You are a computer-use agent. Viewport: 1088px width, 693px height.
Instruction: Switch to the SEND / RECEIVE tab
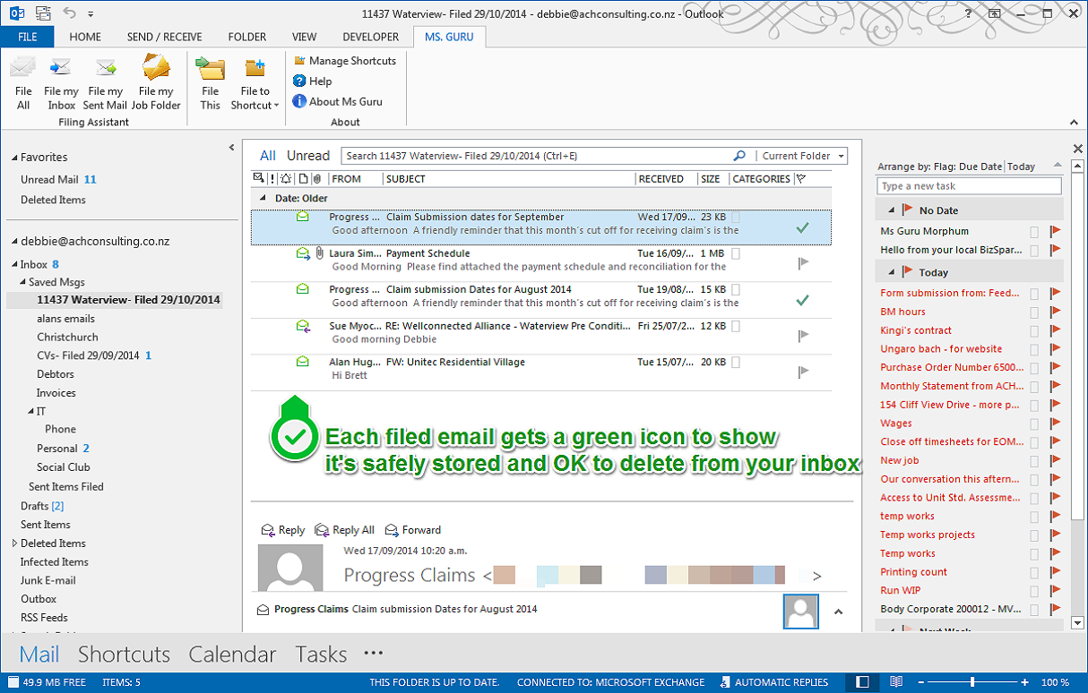tap(164, 37)
